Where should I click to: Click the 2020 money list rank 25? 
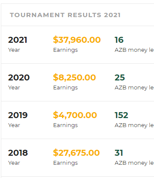tap(120, 77)
